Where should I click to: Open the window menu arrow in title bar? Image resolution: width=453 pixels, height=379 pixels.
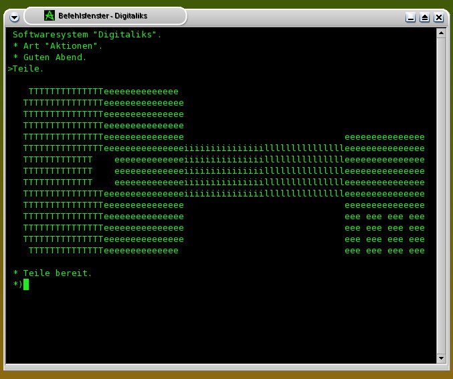click(x=15, y=17)
